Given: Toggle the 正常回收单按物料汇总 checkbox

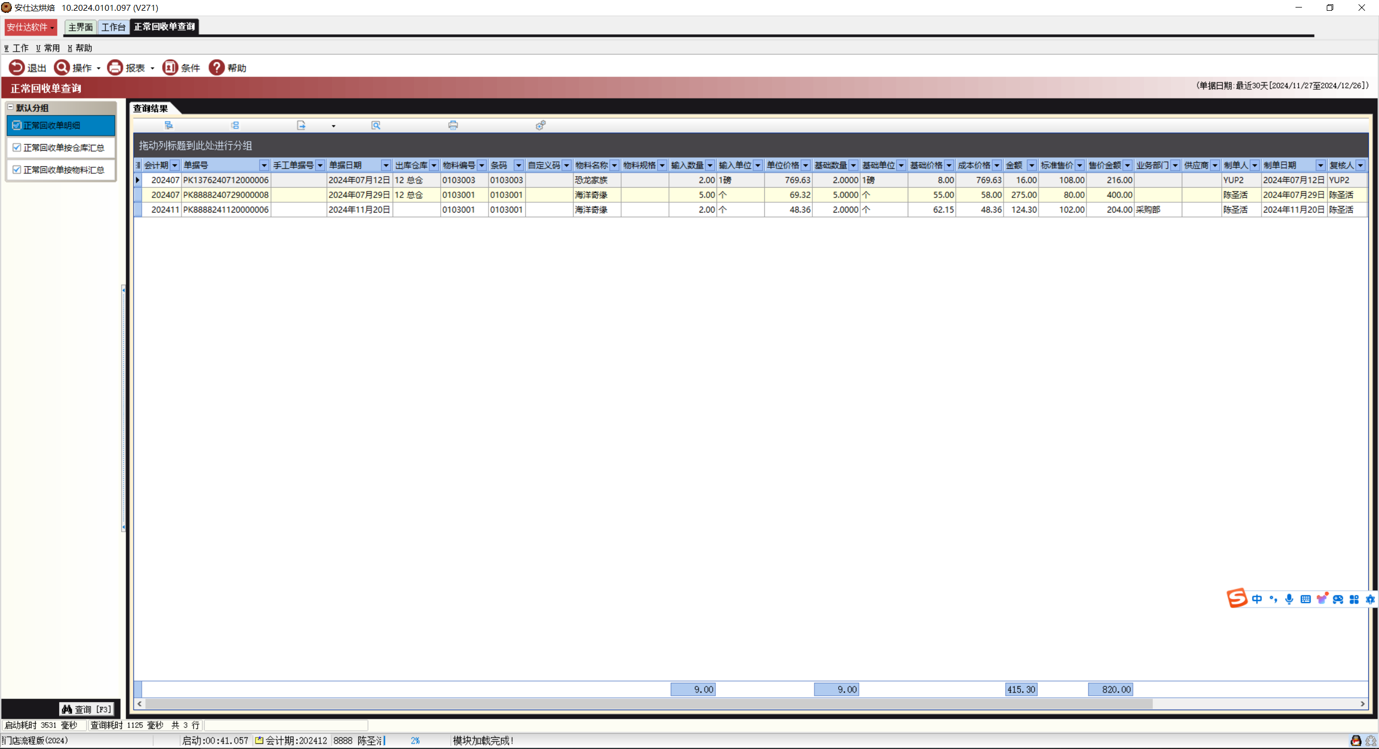Looking at the screenshot, I should [x=17, y=169].
